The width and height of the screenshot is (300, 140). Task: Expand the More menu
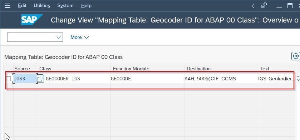click(x=79, y=37)
